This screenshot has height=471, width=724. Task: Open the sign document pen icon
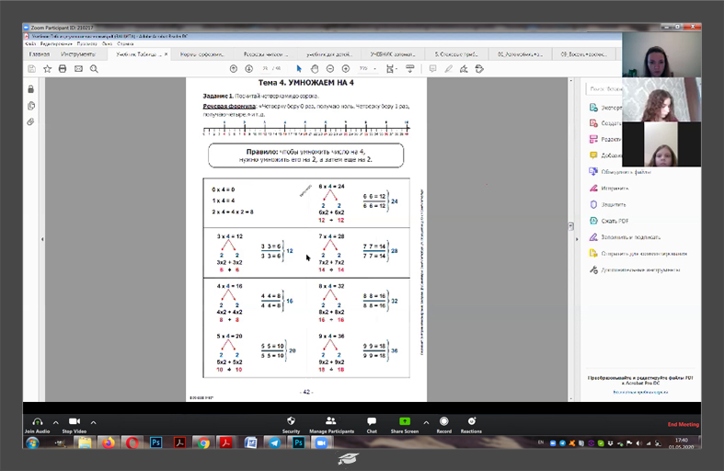(x=464, y=69)
